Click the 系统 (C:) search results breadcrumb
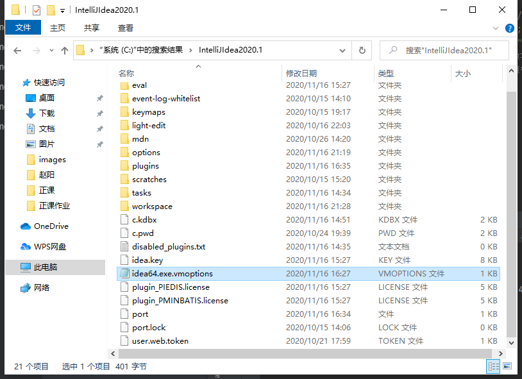Viewport: 522px width, 379px height. pos(141,50)
